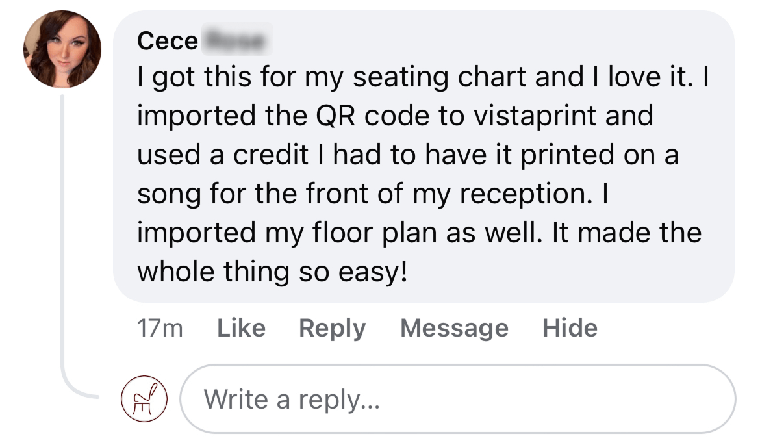
Task: Open the commenter name Cece
Action: click(x=168, y=41)
